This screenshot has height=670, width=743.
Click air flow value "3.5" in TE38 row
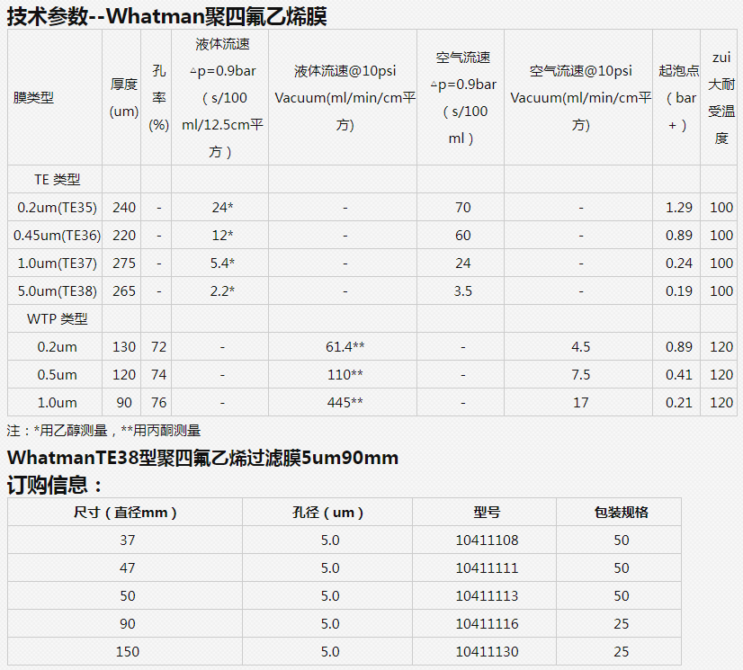(x=463, y=291)
